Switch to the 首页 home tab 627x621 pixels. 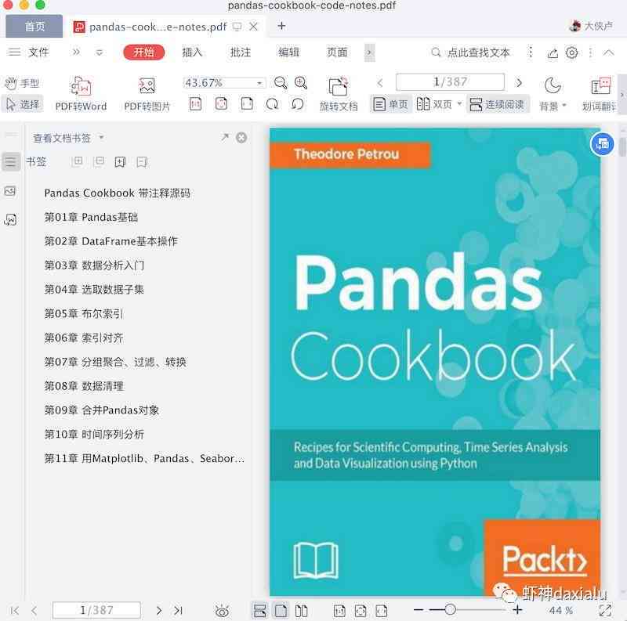pyautogui.click(x=34, y=27)
